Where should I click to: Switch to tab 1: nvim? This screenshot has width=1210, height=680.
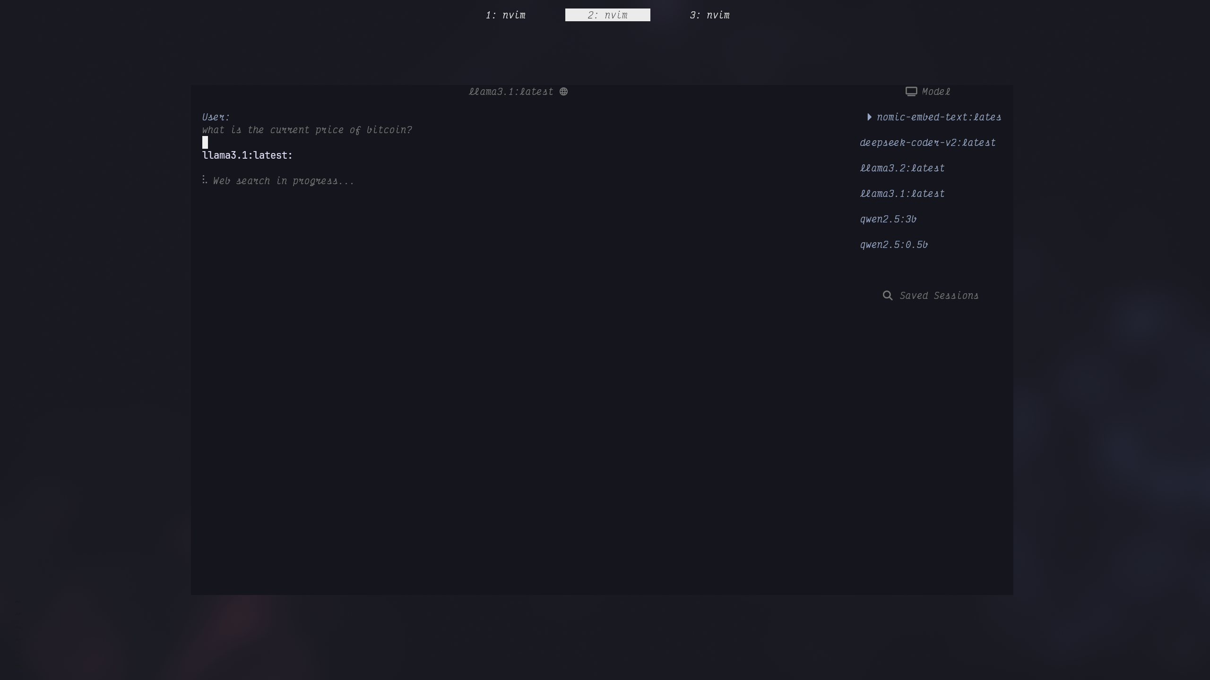point(505,15)
